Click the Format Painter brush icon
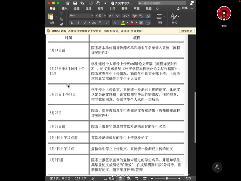 tap(62, 24)
